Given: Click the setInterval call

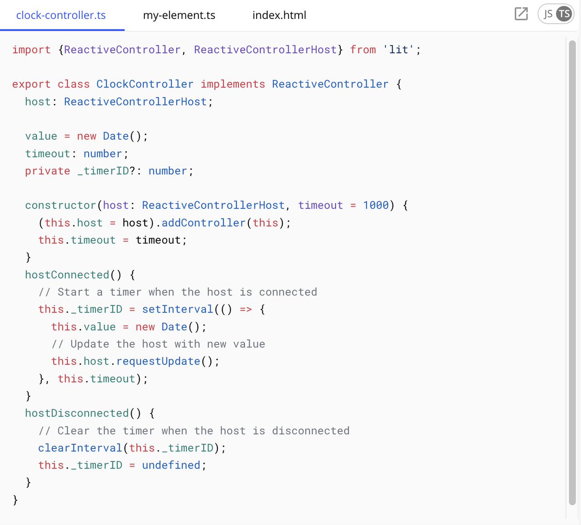Looking at the screenshot, I should tap(177, 309).
